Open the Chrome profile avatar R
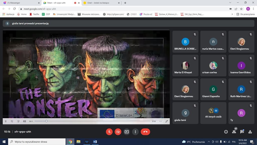The height and width of the screenshot is (145, 257). [x=248, y=9]
